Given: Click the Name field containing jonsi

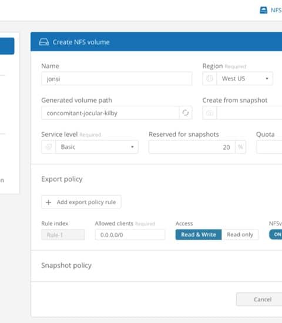Looking at the screenshot, I should (117, 79).
